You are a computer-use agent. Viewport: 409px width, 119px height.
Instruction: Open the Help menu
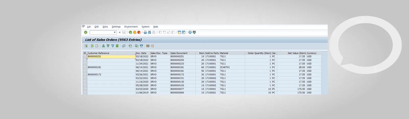(x=156, y=27)
